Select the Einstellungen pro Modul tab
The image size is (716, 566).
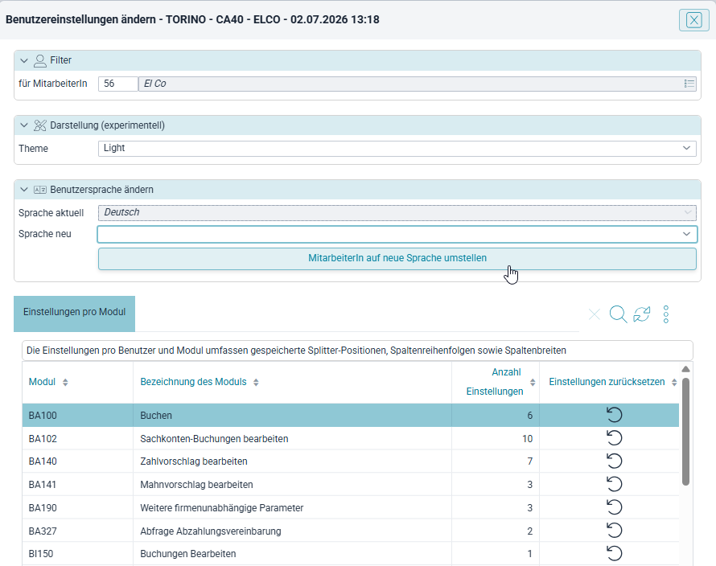[75, 313]
